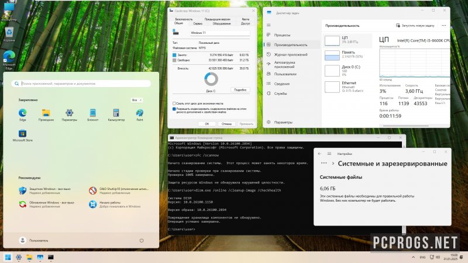Viewport: 468px width, 263px height.
Task: Click ENG language indicator in tray
Action: (x=422, y=257)
